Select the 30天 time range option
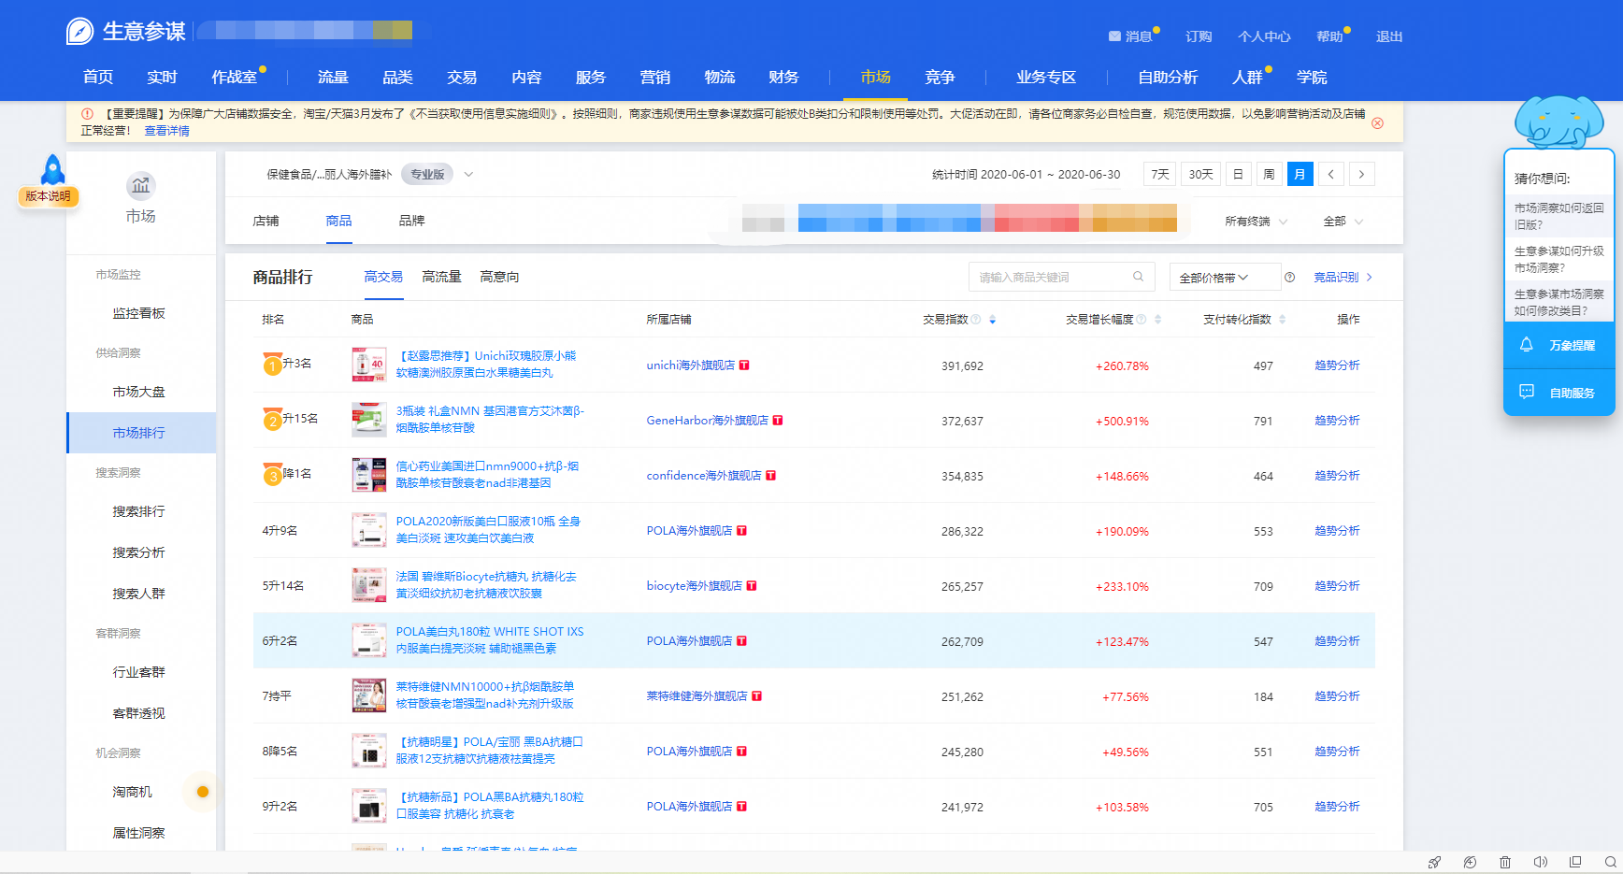This screenshot has width=1623, height=874. click(x=1200, y=175)
